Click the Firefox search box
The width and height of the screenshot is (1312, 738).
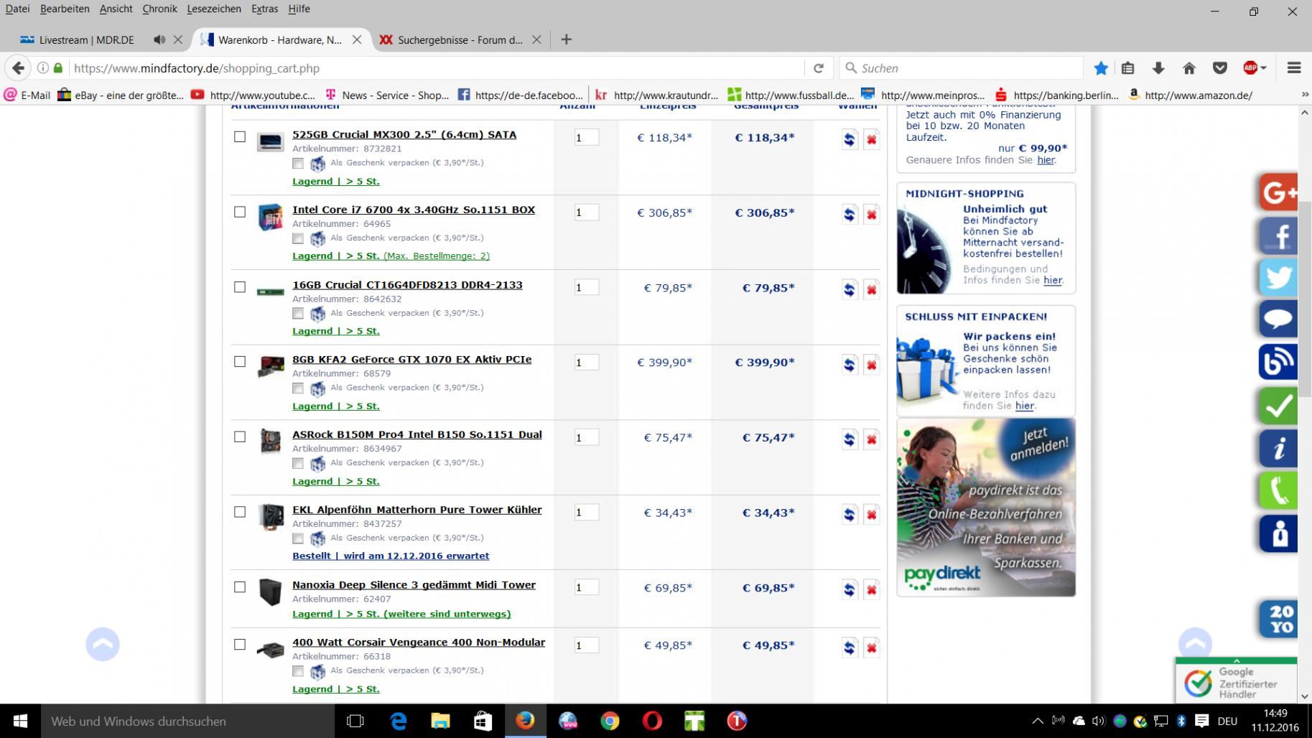[x=962, y=68]
